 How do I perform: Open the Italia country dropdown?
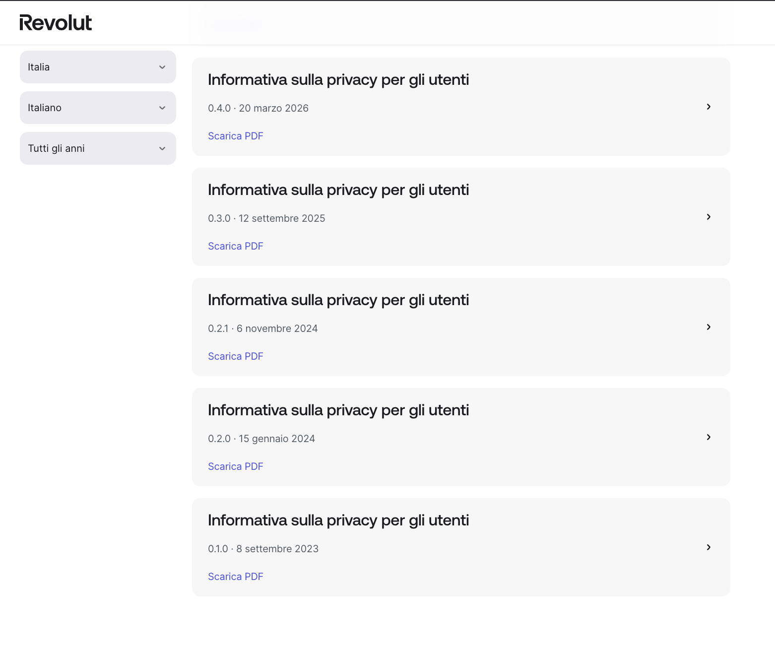(x=98, y=67)
